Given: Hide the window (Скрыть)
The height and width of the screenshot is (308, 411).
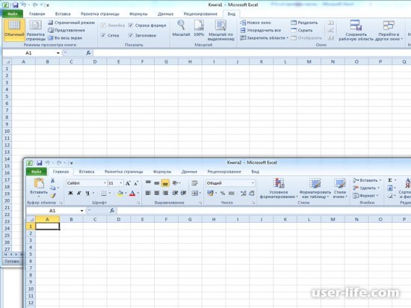Looking at the screenshot, I should click(302, 30).
